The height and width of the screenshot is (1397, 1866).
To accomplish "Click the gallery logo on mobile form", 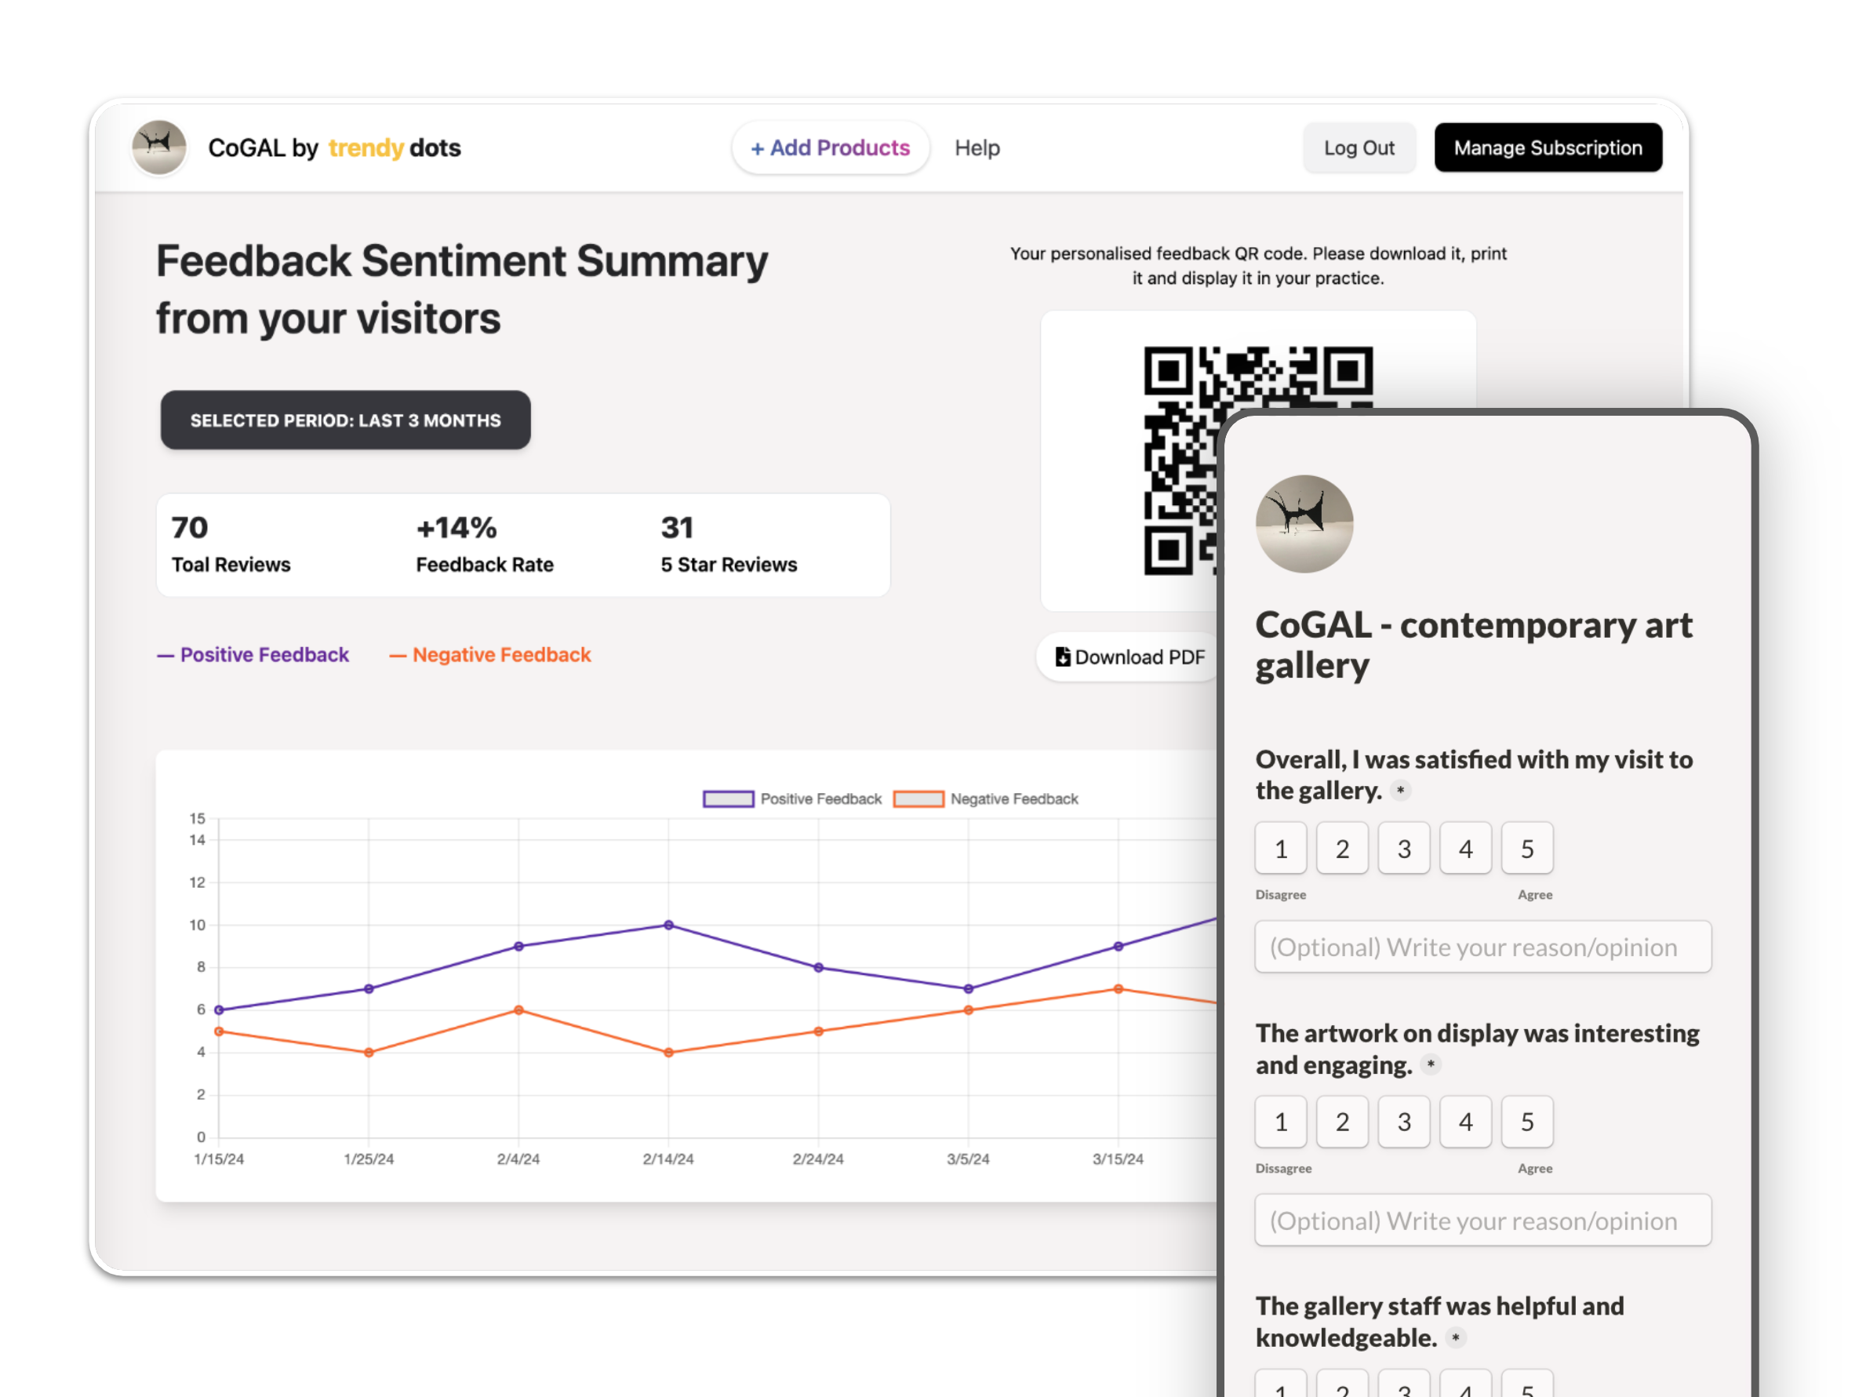I will (1304, 524).
